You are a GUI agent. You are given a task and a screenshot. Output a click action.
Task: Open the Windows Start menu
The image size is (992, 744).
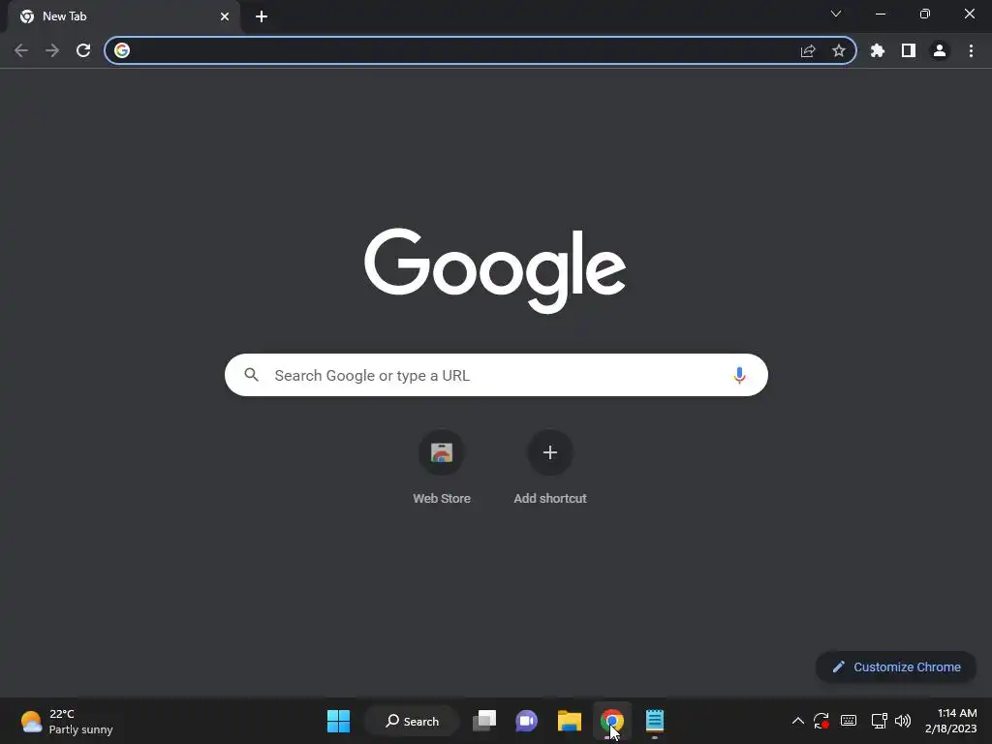pyautogui.click(x=338, y=721)
